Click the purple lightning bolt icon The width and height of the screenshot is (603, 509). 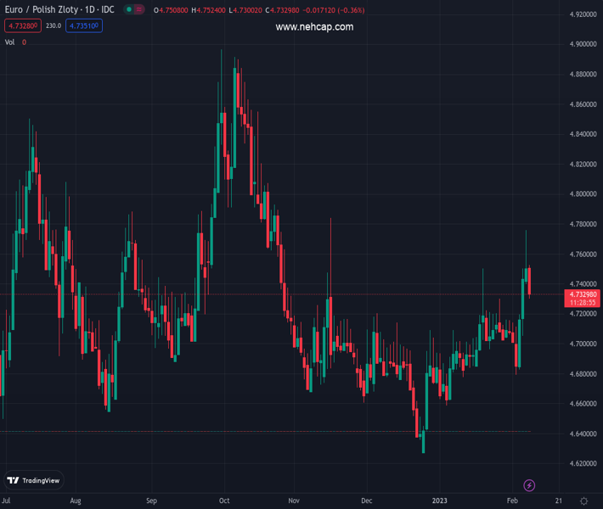(x=529, y=485)
